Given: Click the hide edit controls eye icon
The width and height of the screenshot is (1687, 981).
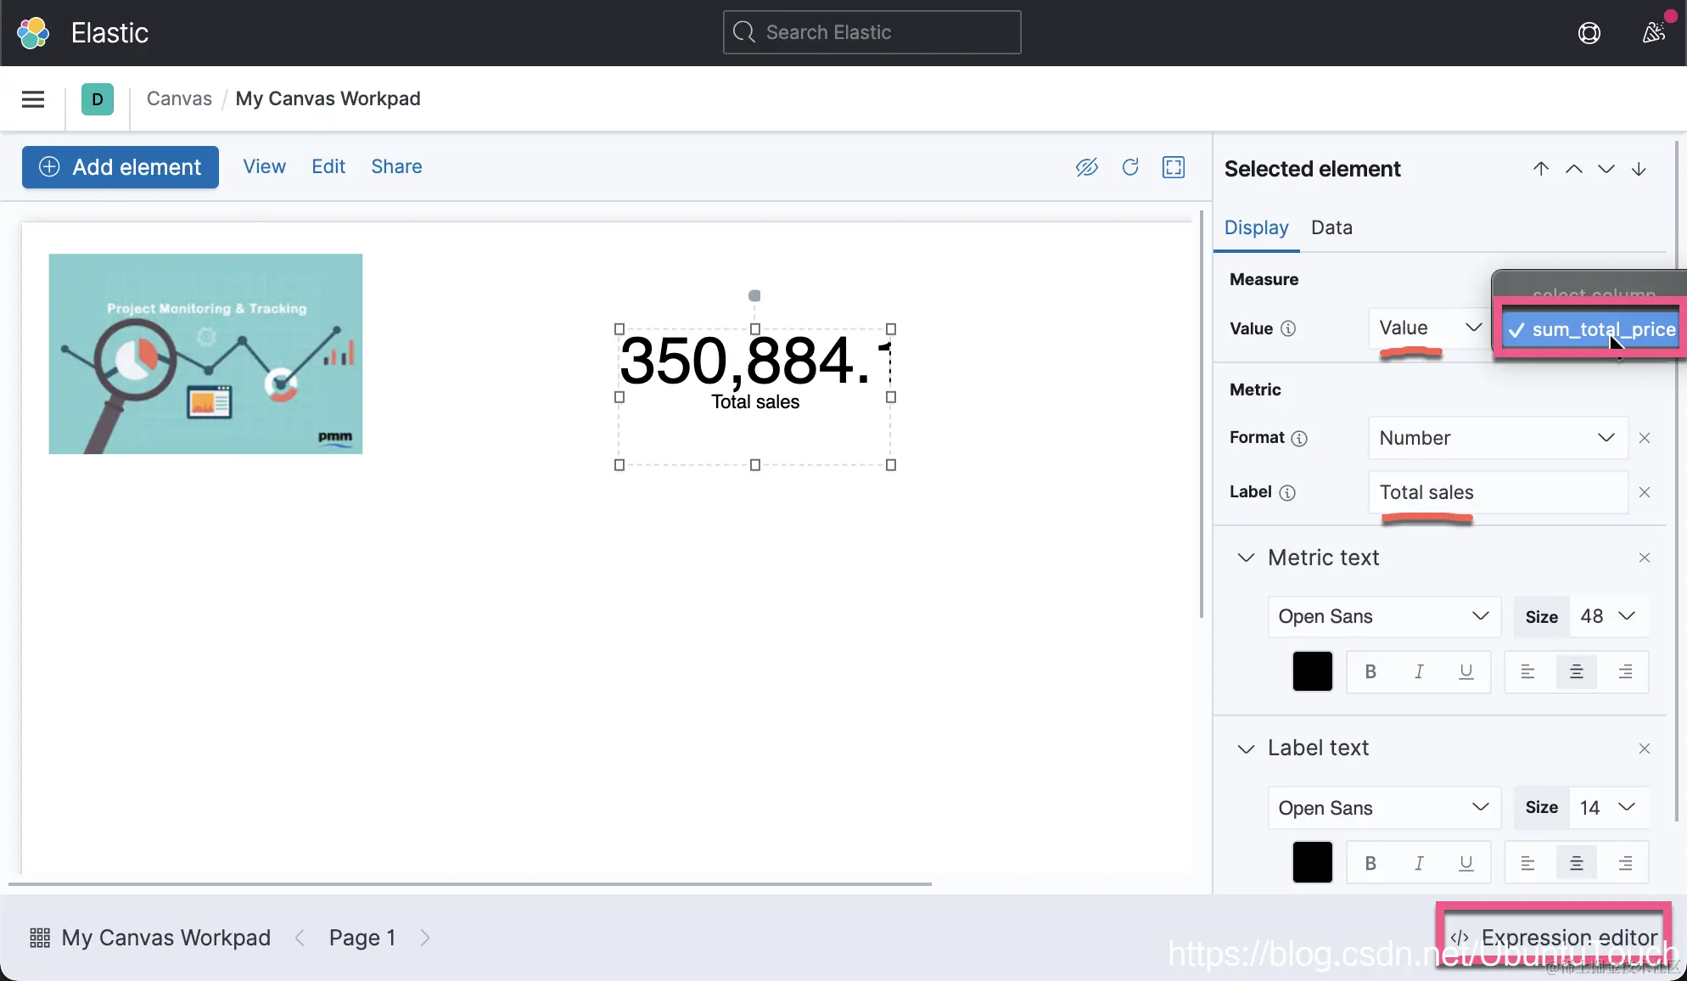Looking at the screenshot, I should point(1086,167).
